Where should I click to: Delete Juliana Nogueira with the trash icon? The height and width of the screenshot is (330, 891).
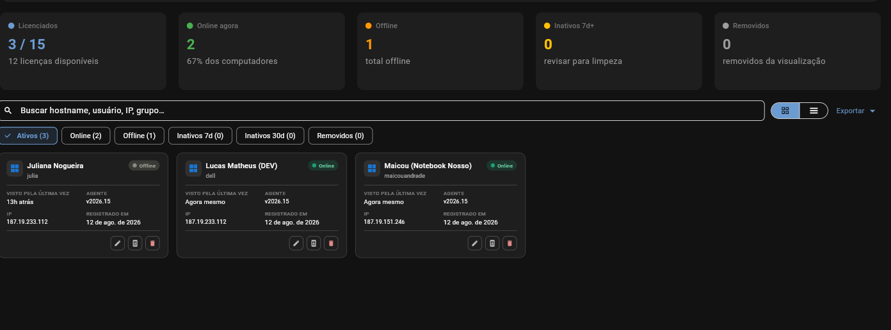coord(152,243)
